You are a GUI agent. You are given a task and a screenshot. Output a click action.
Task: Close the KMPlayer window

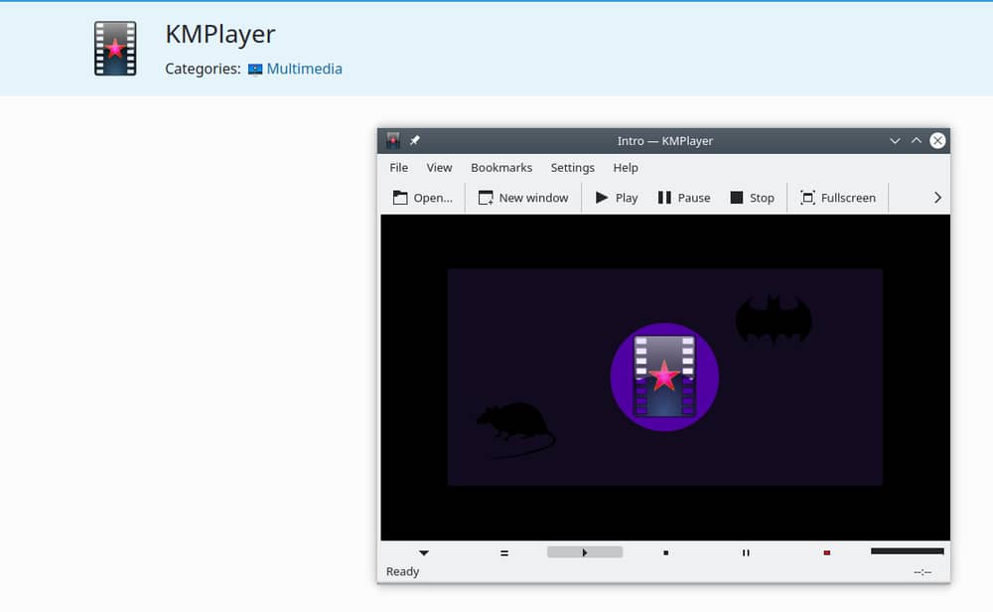click(938, 141)
